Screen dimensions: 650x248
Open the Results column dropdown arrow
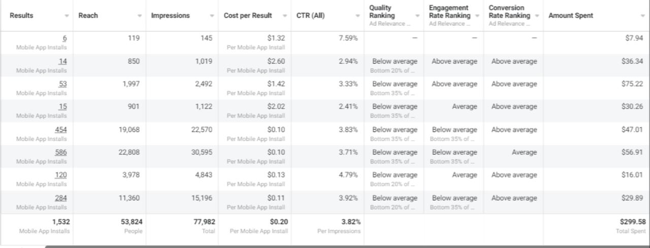click(67, 16)
